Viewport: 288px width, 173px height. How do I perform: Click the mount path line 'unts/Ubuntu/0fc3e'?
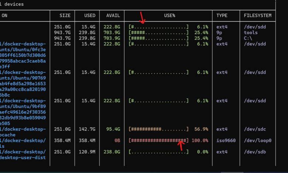(23, 50)
